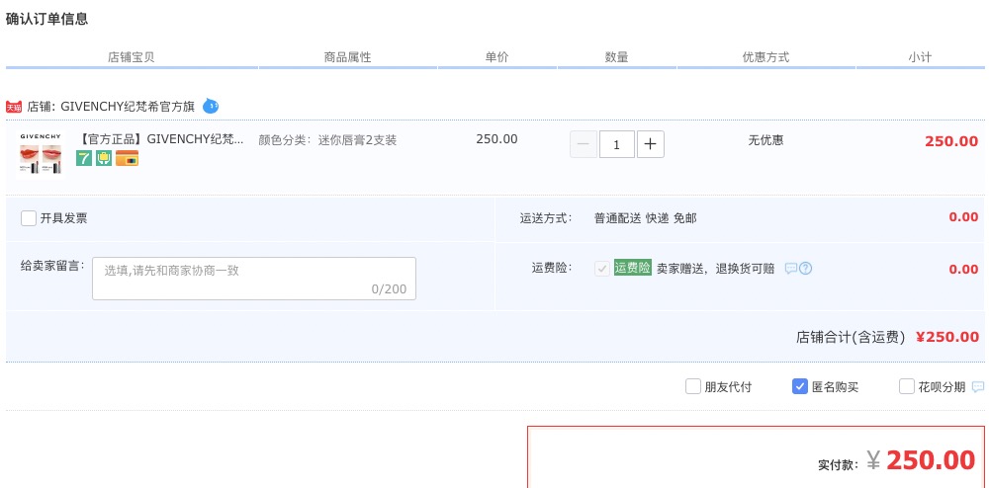Decrease quantity with the minus button
The image size is (989, 488).
tap(584, 145)
